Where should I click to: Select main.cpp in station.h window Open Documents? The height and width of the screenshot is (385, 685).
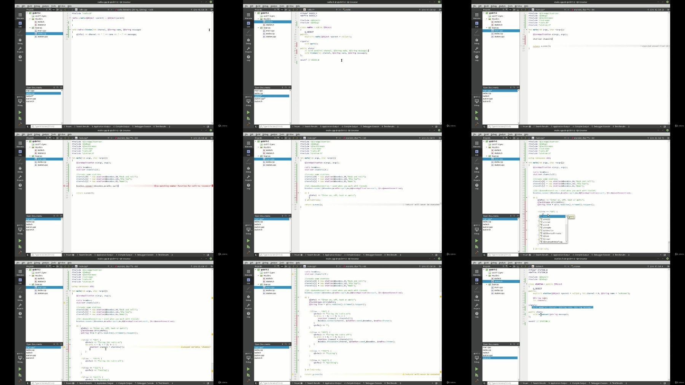[487, 347]
